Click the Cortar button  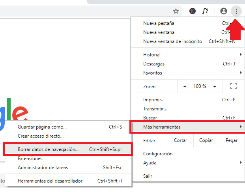click(x=181, y=140)
